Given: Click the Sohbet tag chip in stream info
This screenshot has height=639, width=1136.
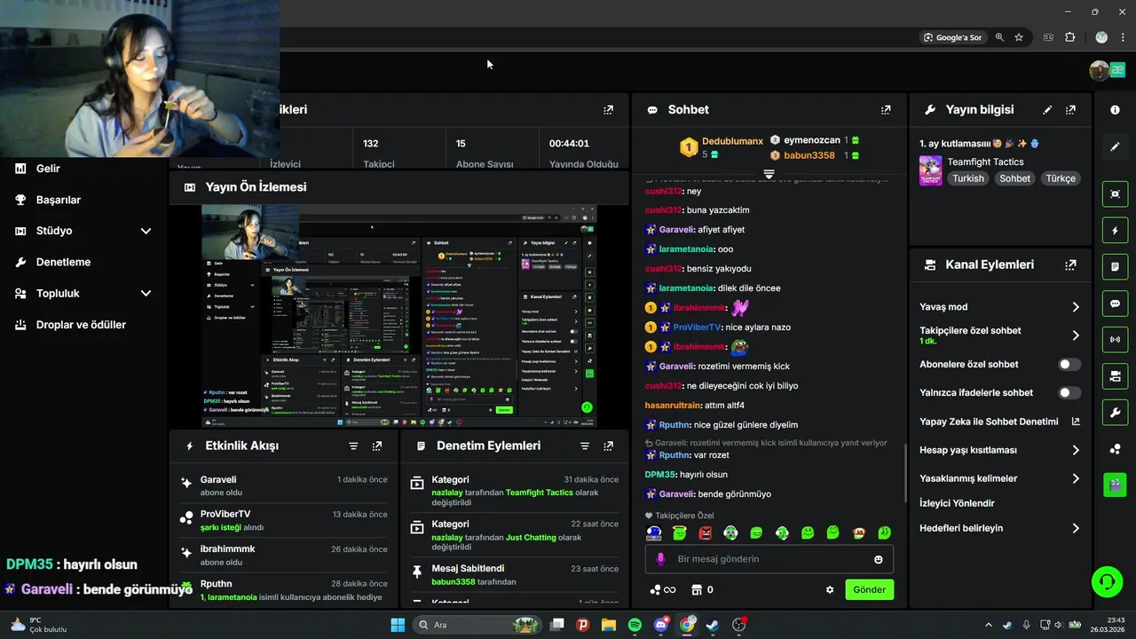Looking at the screenshot, I should click(x=1015, y=178).
